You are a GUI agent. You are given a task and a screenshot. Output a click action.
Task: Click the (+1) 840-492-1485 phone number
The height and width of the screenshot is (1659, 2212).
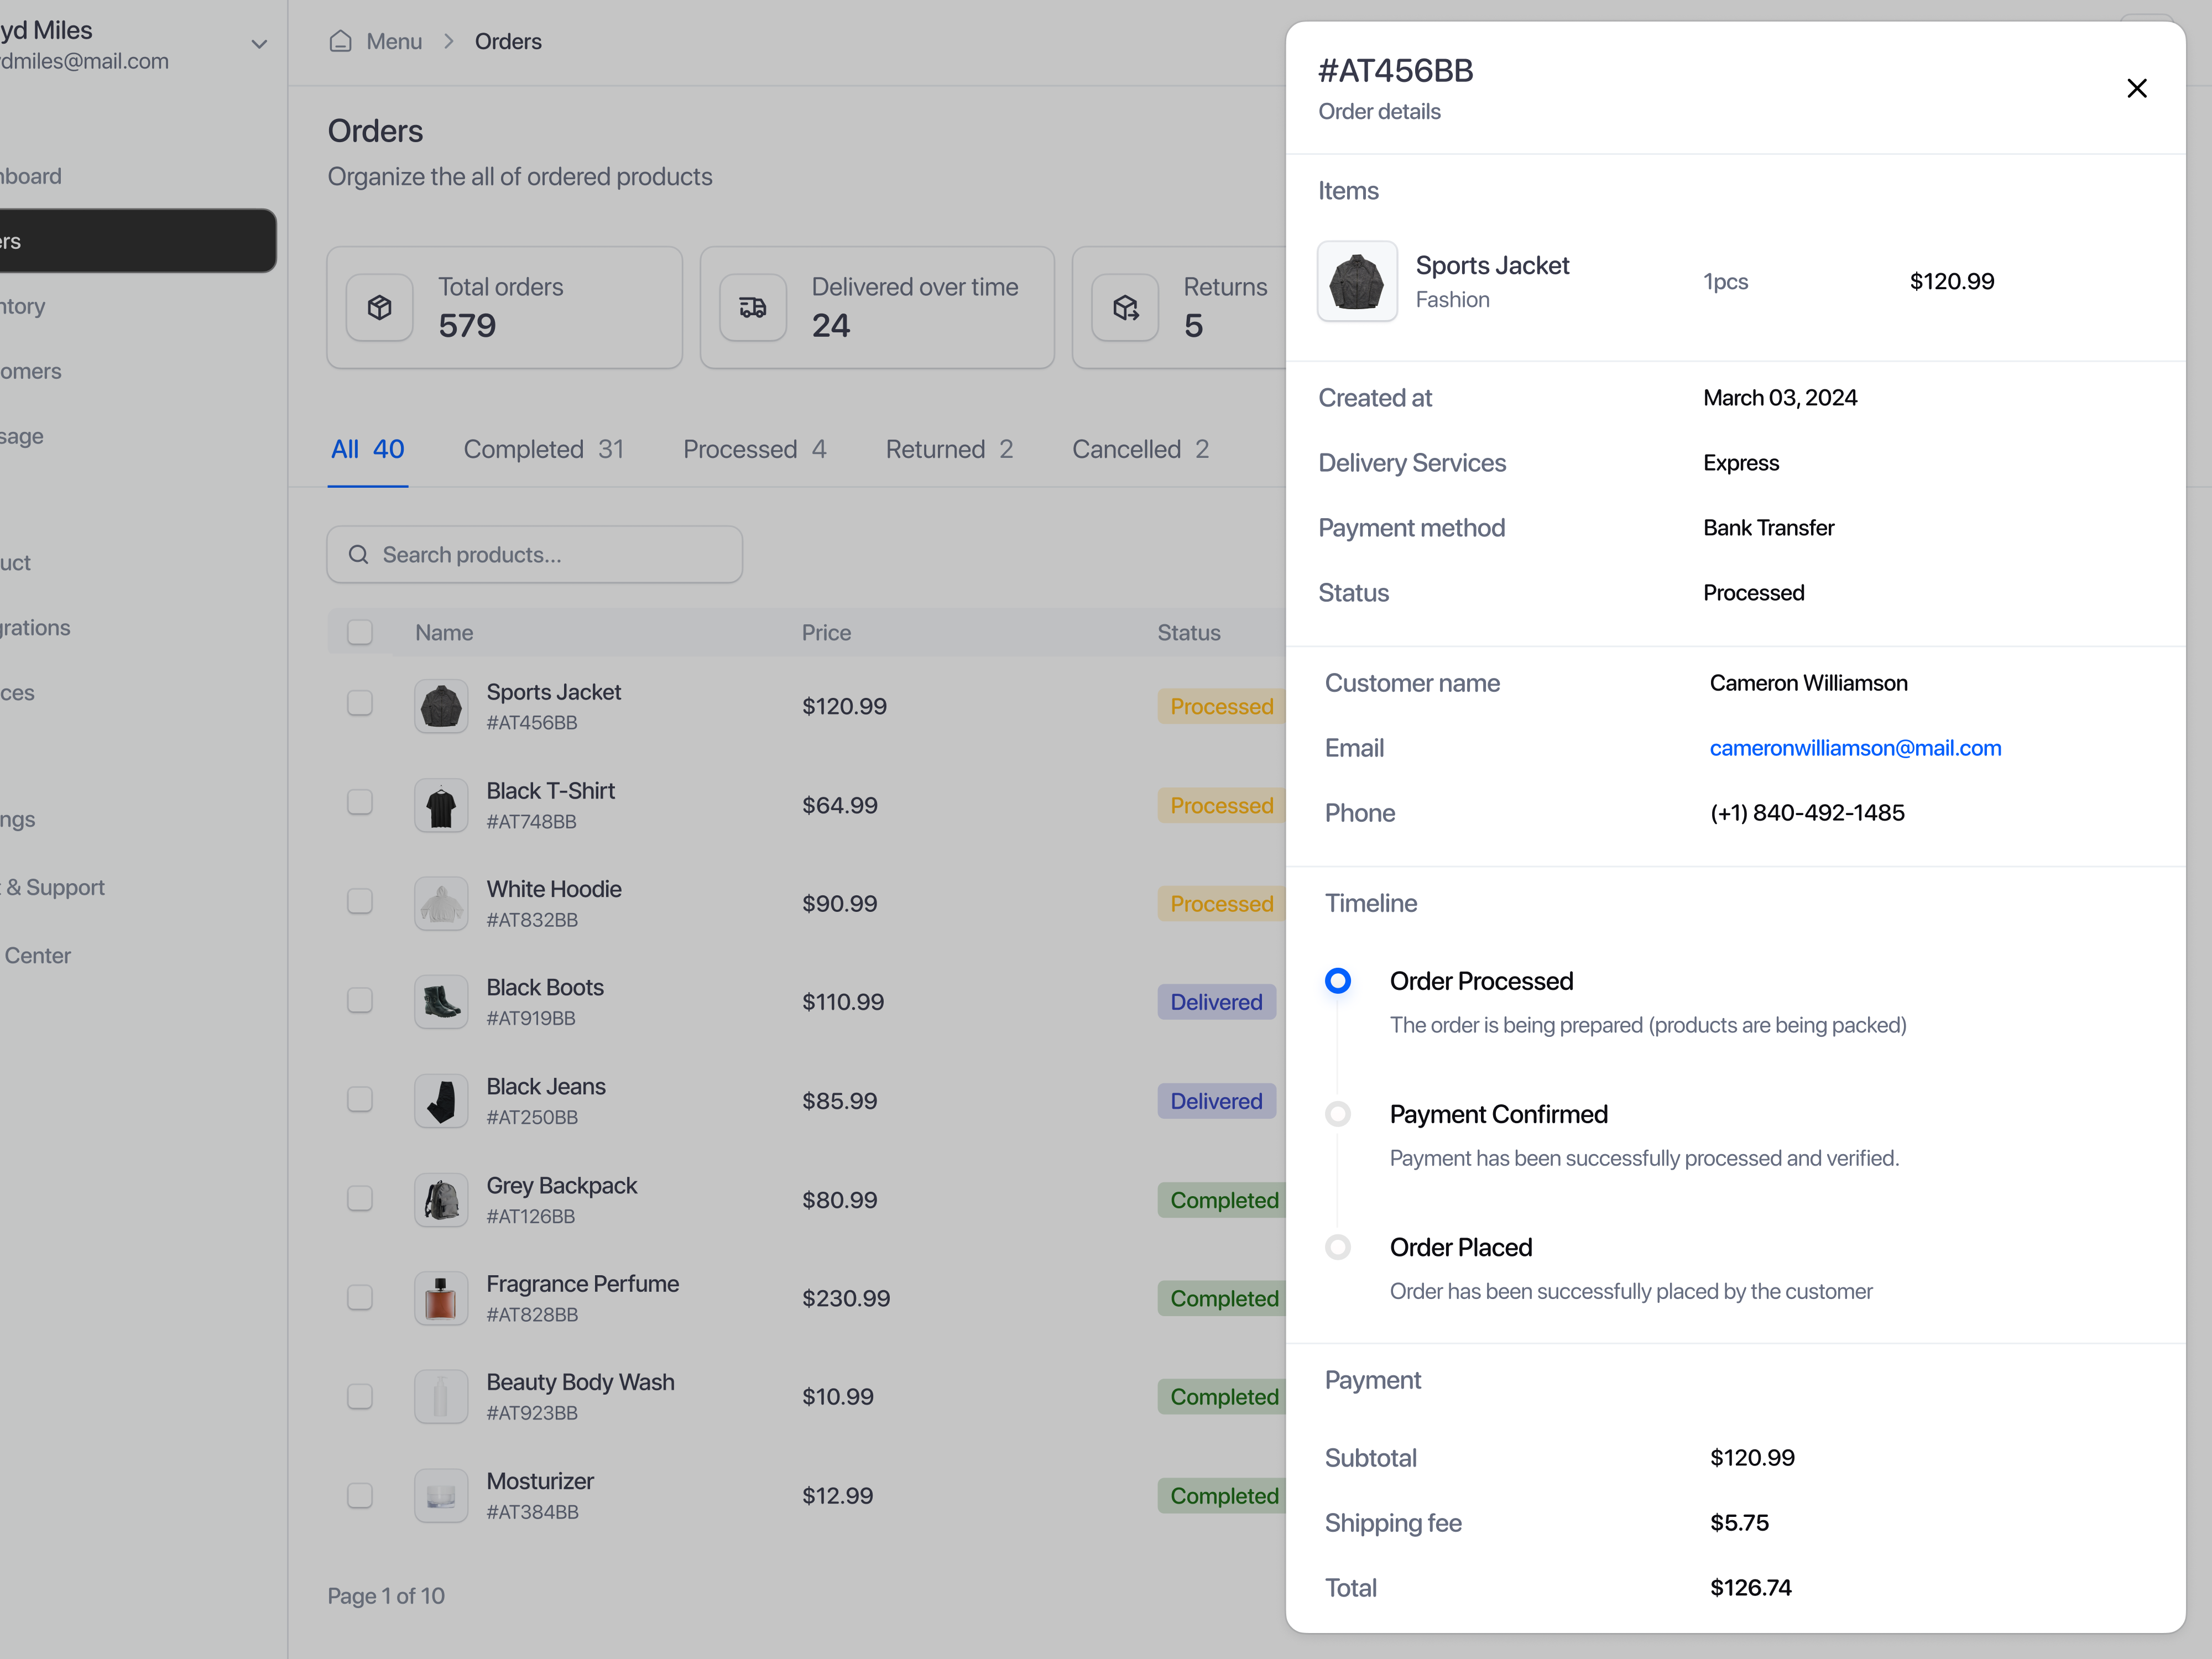(x=1807, y=813)
